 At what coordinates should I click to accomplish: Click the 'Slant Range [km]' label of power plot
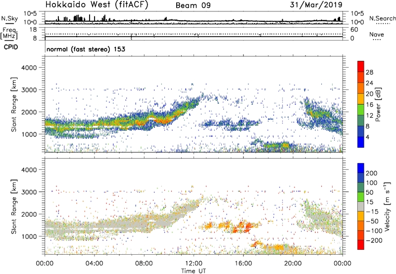click(14, 104)
